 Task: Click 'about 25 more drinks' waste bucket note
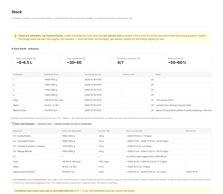184,110
